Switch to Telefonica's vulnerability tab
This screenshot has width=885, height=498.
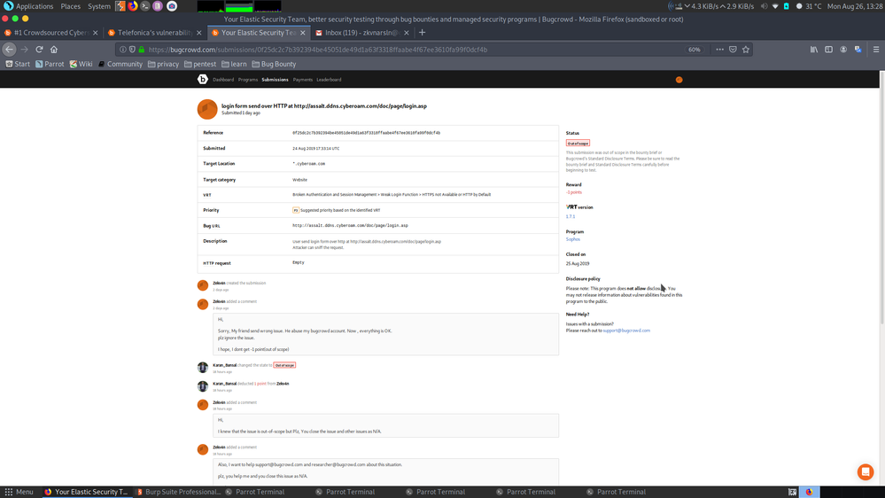click(x=154, y=33)
